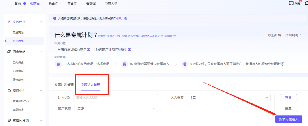Open the 达人渠道 dropdown

coord(228,98)
